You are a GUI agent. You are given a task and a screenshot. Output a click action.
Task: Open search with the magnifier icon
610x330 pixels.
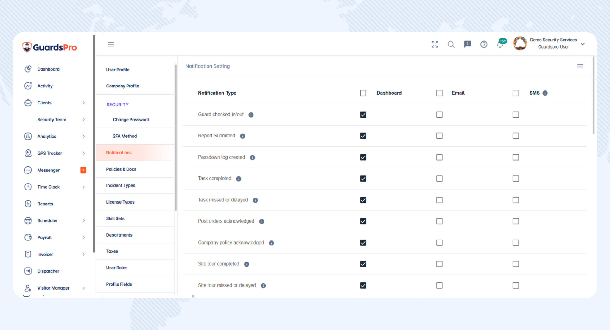click(x=451, y=44)
